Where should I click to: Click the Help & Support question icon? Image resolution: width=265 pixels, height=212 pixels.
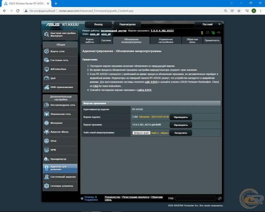(82, 199)
